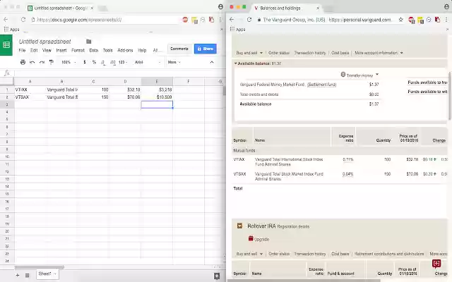
Task: Reload the Vanguard browser page
Action: tap(249, 20)
